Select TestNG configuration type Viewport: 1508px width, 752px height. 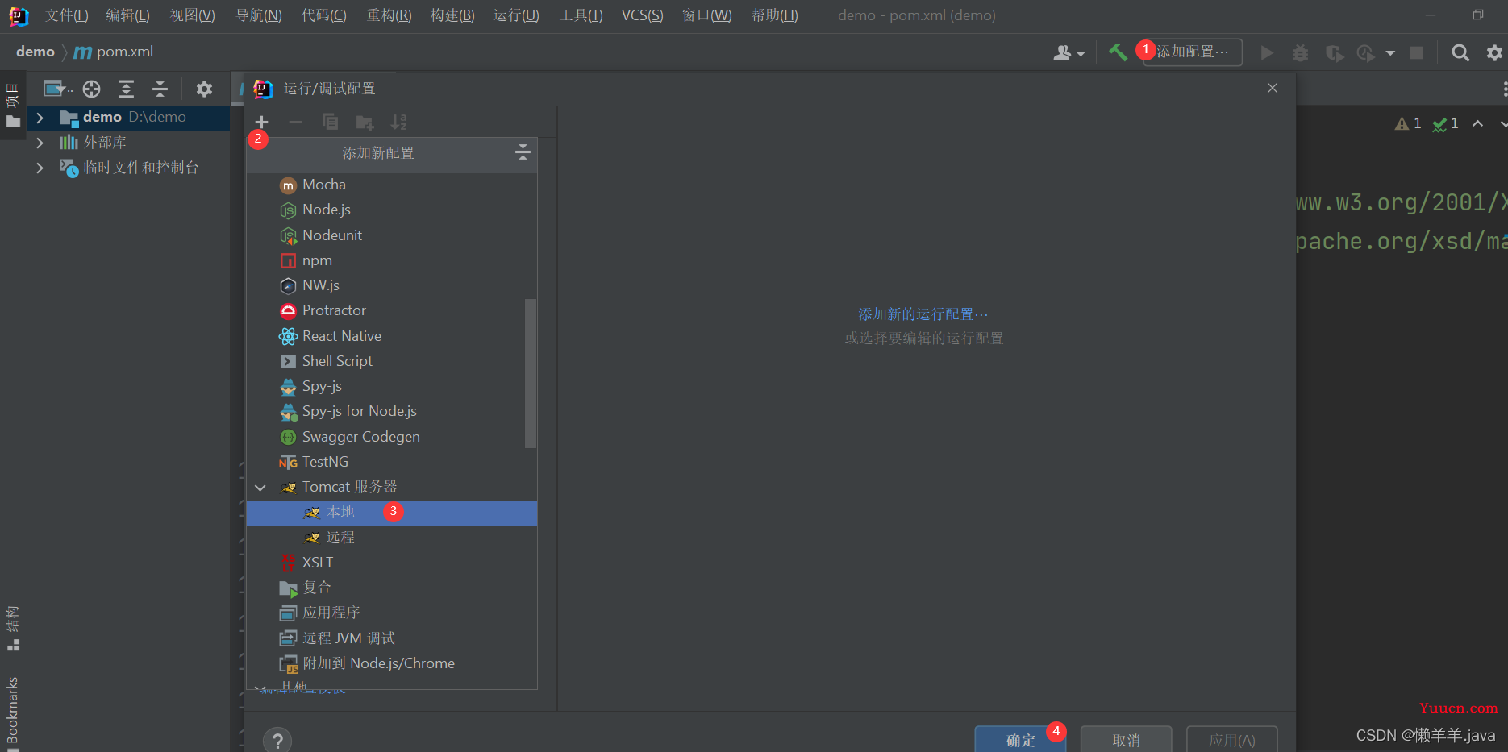click(x=392, y=462)
